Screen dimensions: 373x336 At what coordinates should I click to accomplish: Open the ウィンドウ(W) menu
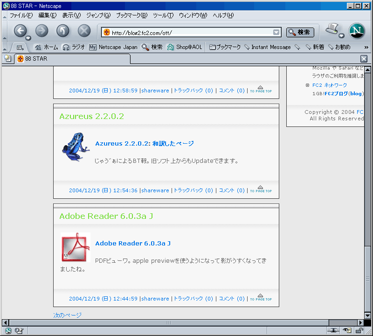click(193, 15)
